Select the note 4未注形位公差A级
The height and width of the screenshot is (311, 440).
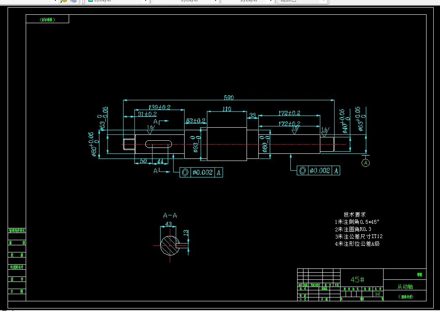(x=357, y=244)
